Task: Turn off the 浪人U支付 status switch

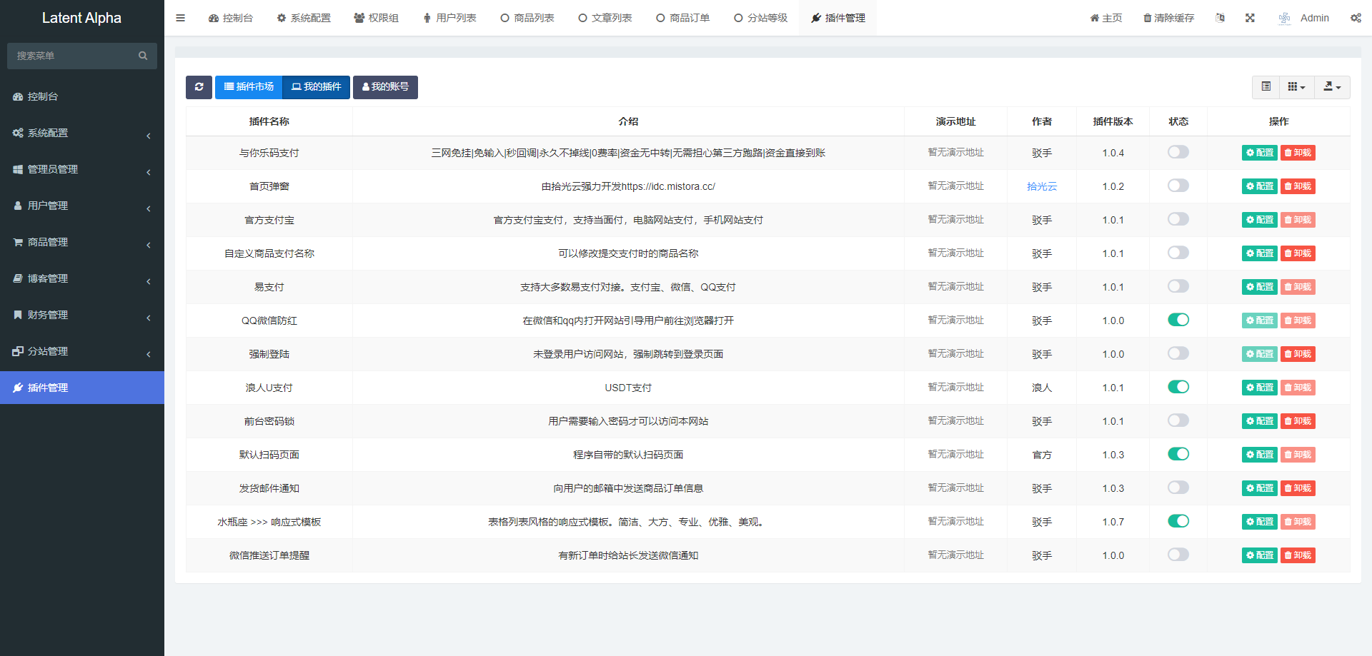Action: (1178, 387)
